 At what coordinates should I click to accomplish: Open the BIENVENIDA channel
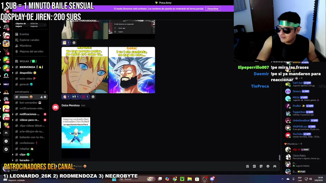click(30, 67)
